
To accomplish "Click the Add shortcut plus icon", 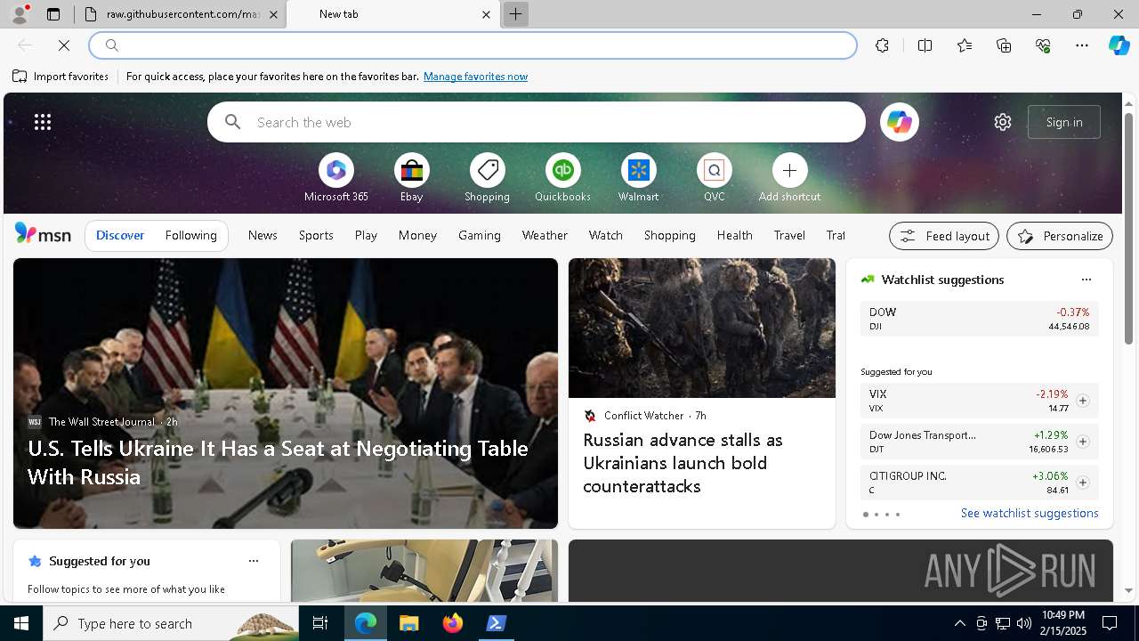I will pyautogui.click(x=789, y=170).
